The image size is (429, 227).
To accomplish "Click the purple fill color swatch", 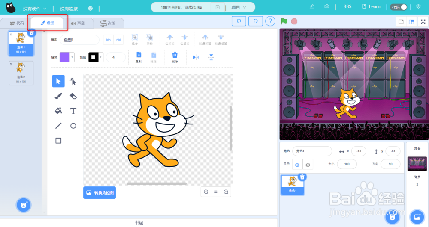I will pyautogui.click(x=65, y=57).
